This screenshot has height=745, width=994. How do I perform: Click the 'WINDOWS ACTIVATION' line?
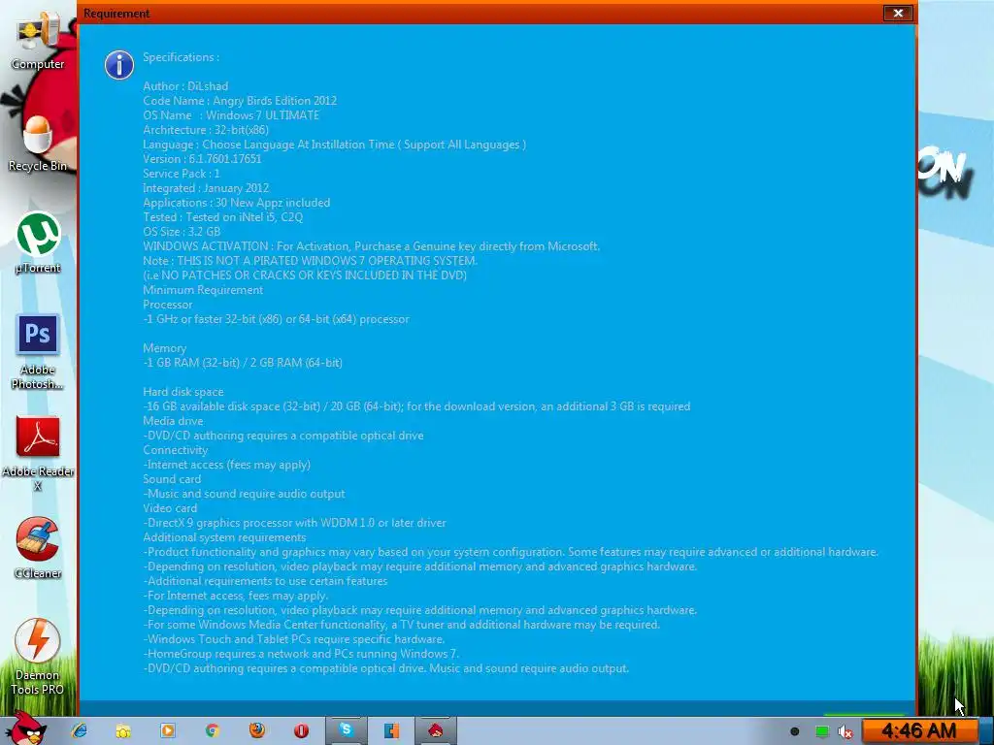coord(372,246)
